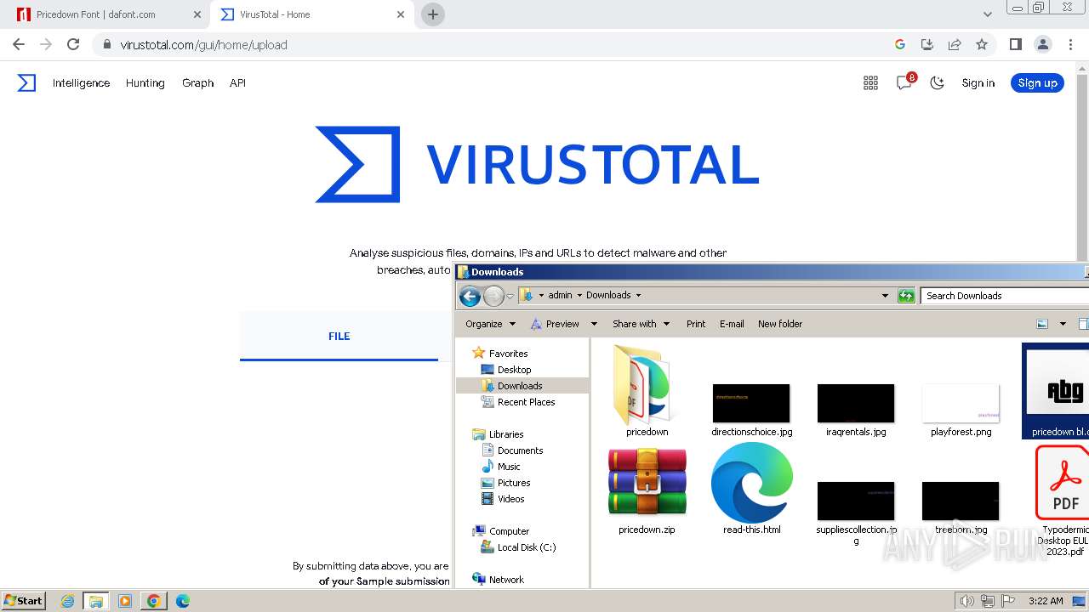Click Chrome back arrow

coord(19,44)
